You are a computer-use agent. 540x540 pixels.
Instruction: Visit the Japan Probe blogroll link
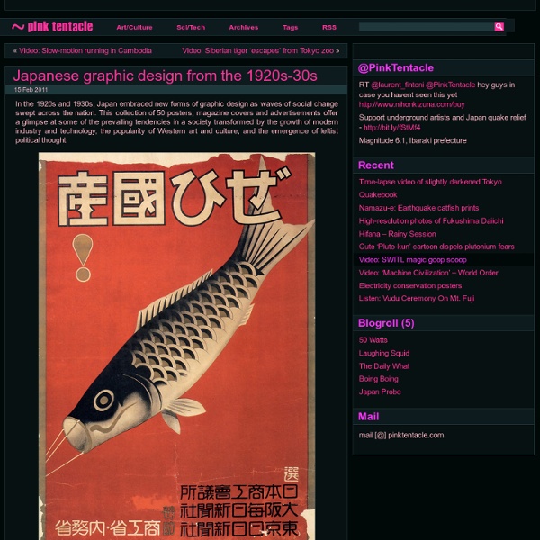(380, 391)
